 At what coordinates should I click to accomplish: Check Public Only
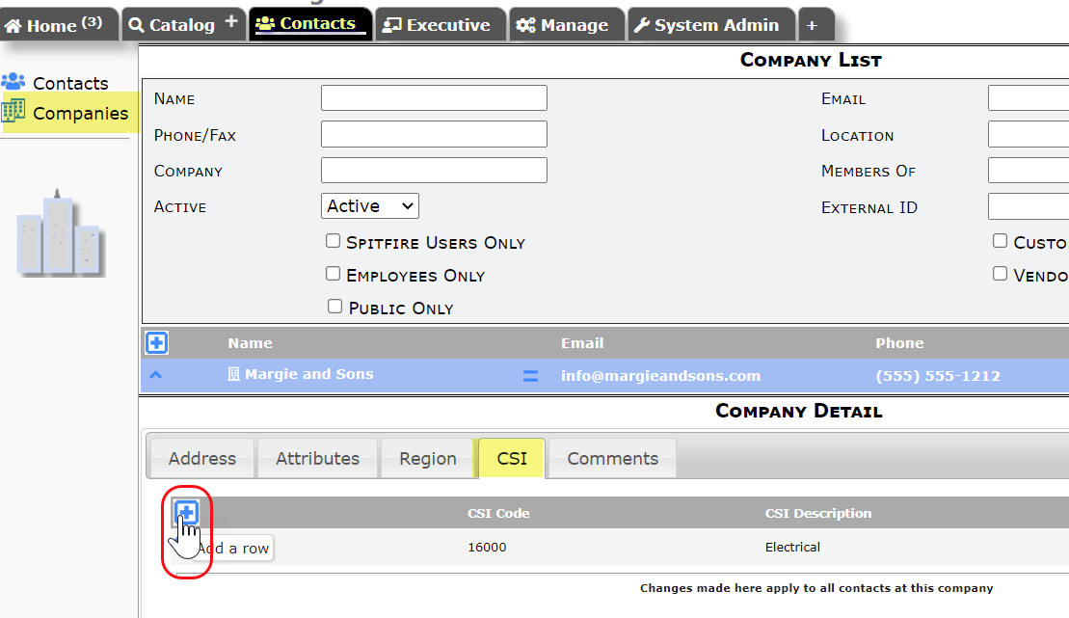334,307
